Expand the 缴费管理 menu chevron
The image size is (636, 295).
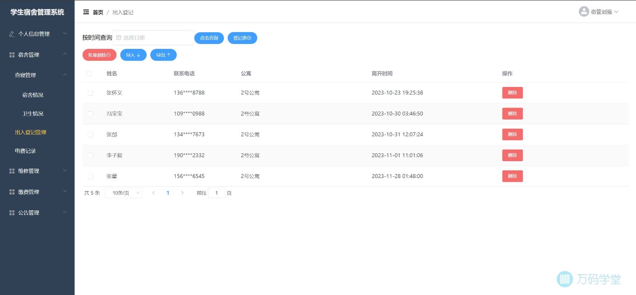pos(65,191)
